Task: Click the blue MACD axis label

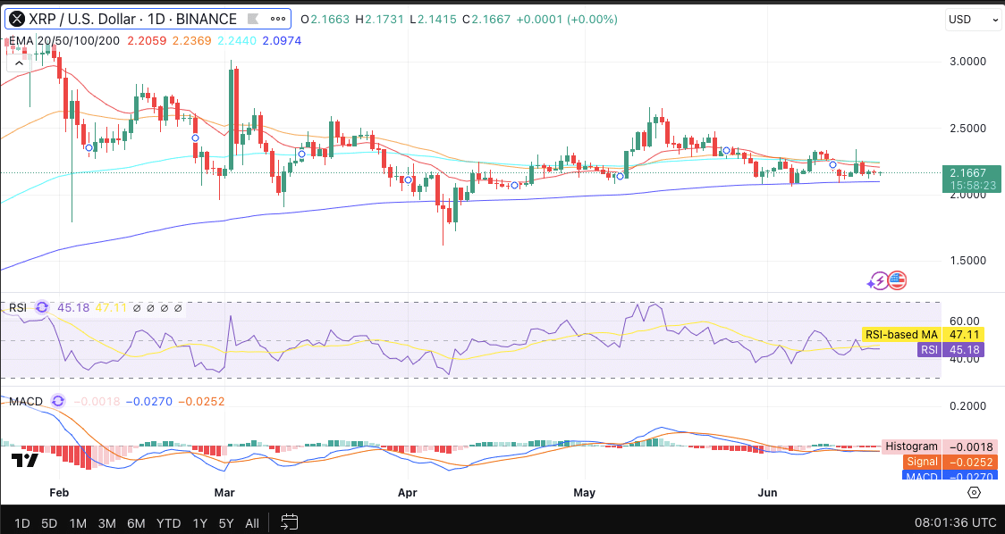Action: point(951,476)
